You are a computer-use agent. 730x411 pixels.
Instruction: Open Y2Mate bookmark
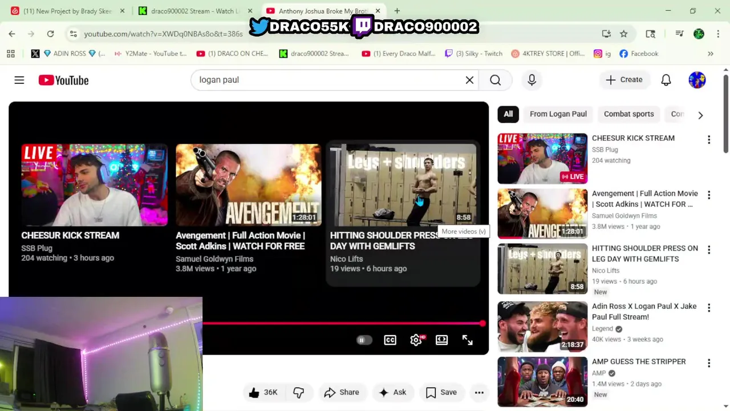pyautogui.click(x=150, y=54)
